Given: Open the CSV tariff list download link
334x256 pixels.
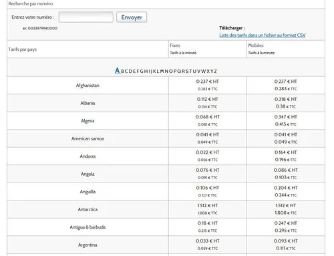Looking at the screenshot, I should (x=263, y=35).
